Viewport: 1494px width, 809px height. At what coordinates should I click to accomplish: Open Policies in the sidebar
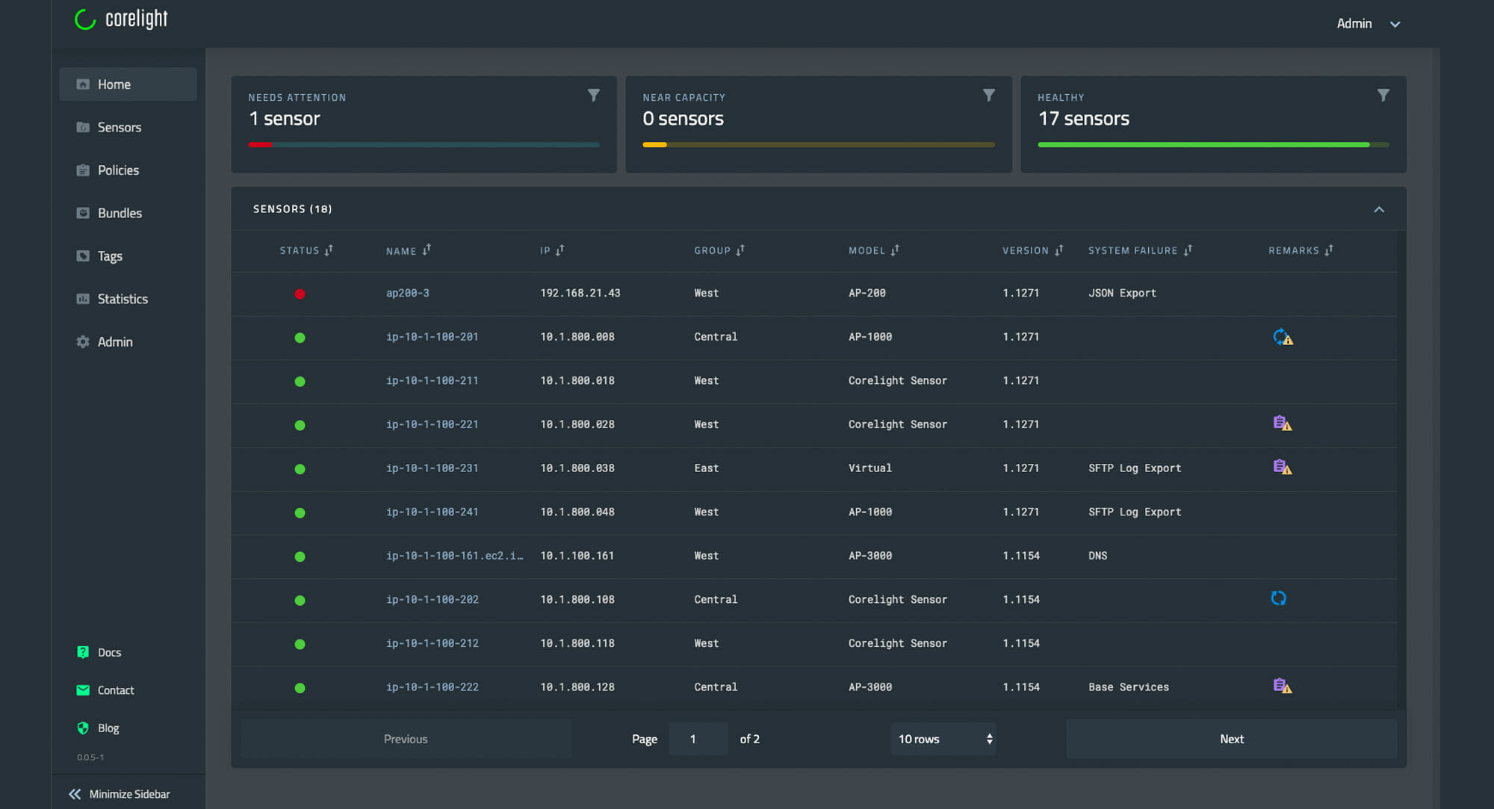pyautogui.click(x=118, y=170)
